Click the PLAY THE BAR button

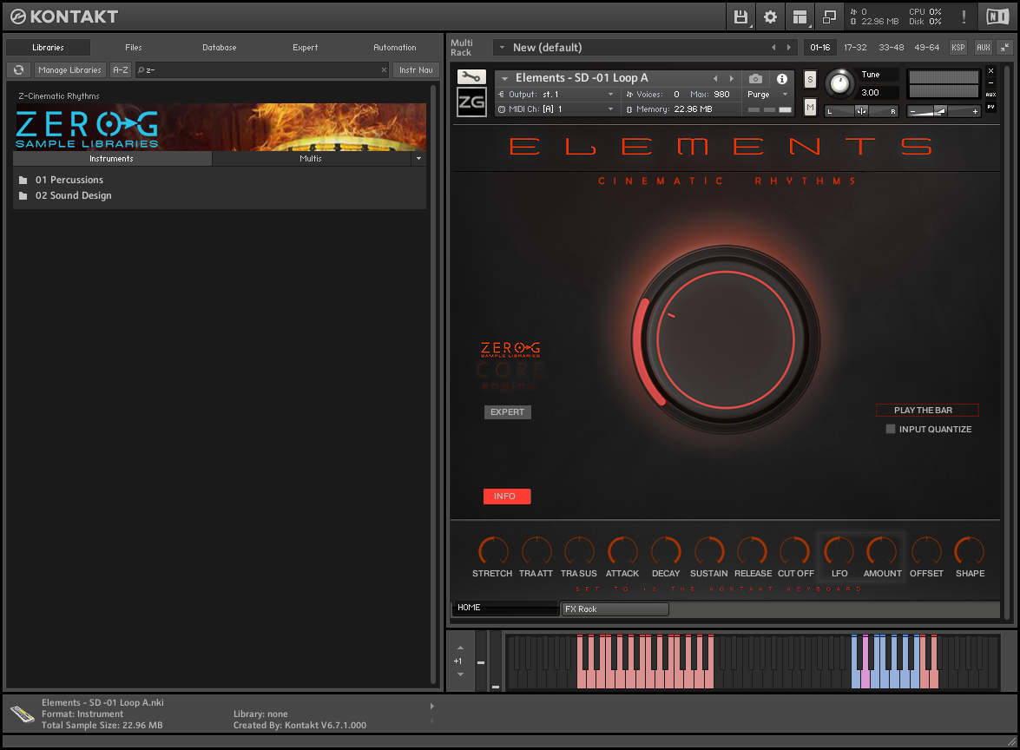[x=926, y=410]
